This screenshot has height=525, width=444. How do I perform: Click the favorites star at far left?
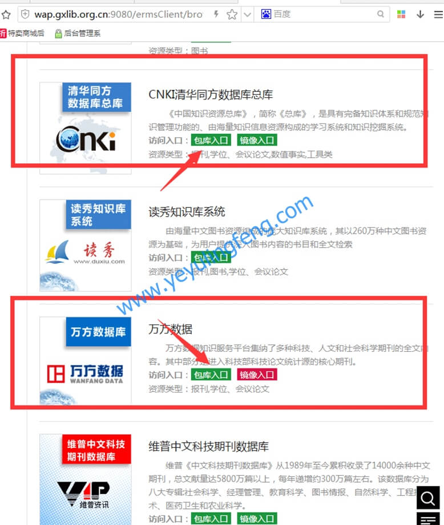pos(6,15)
